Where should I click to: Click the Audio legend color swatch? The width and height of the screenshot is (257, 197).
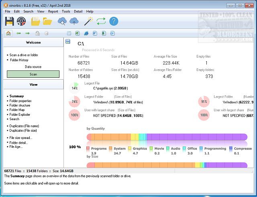(x=168, y=149)
